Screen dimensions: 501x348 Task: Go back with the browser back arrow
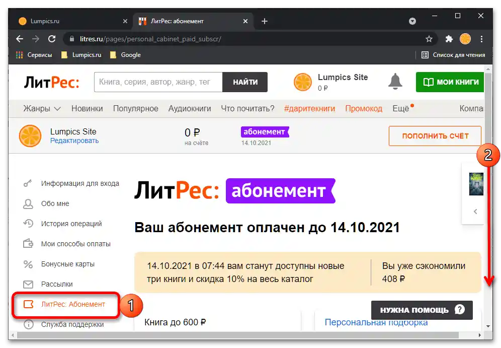(x=20, y=39)
